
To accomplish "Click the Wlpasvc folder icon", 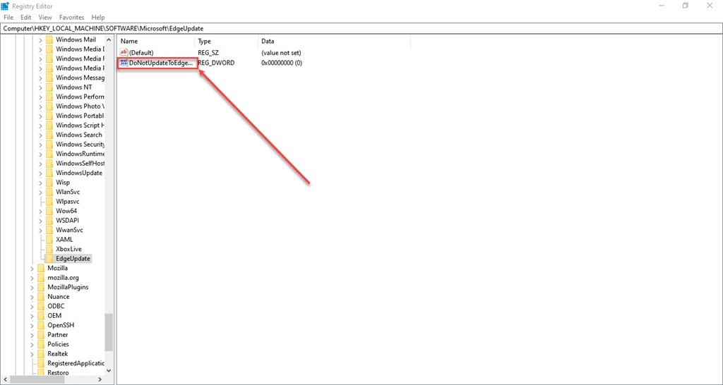I will [x=49, y=202].
